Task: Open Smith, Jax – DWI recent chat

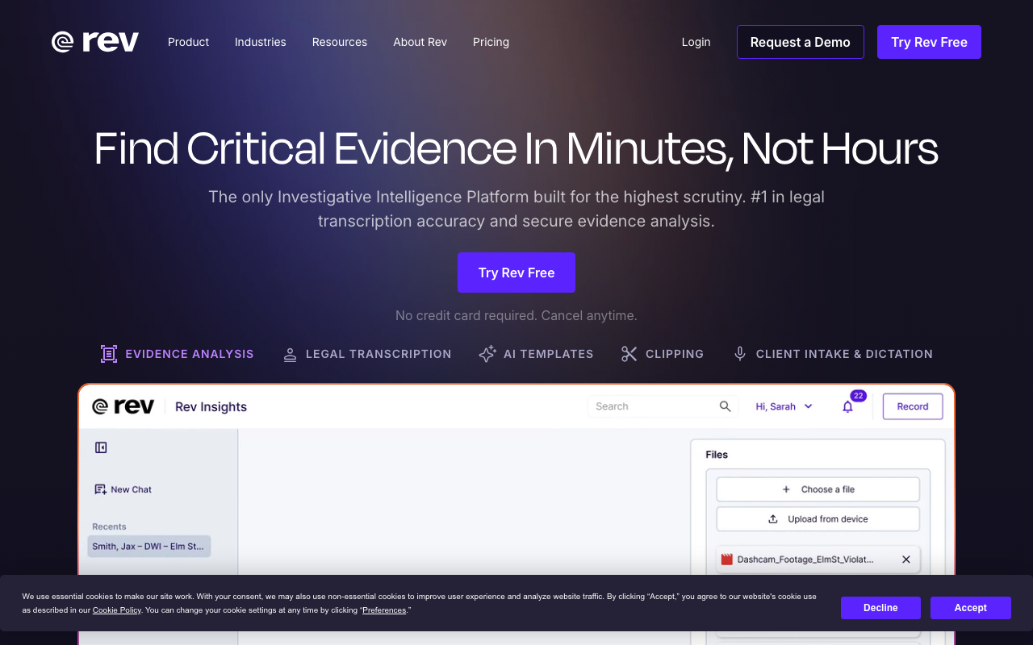Action: click(x=149, y=546)
